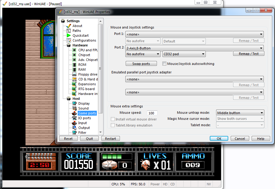The width and height of the screenshot is (275, 189).
Task: Open Help for this dialog
Action: pos(261,139)
